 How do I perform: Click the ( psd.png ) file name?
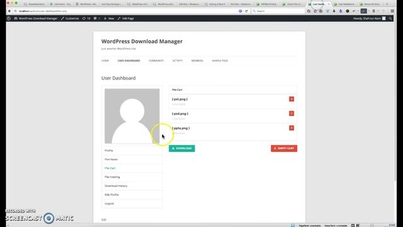click(x=180, y=113)
